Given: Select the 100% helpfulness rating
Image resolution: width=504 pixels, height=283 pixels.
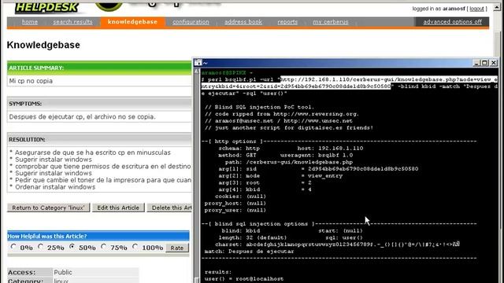Looking at the screenshot, I should pos(135,247).
